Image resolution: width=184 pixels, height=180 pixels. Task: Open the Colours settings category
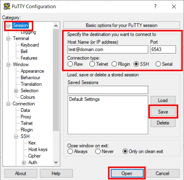point(28,97)
